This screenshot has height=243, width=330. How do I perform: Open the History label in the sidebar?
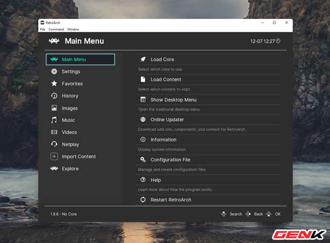coord(70,96)
